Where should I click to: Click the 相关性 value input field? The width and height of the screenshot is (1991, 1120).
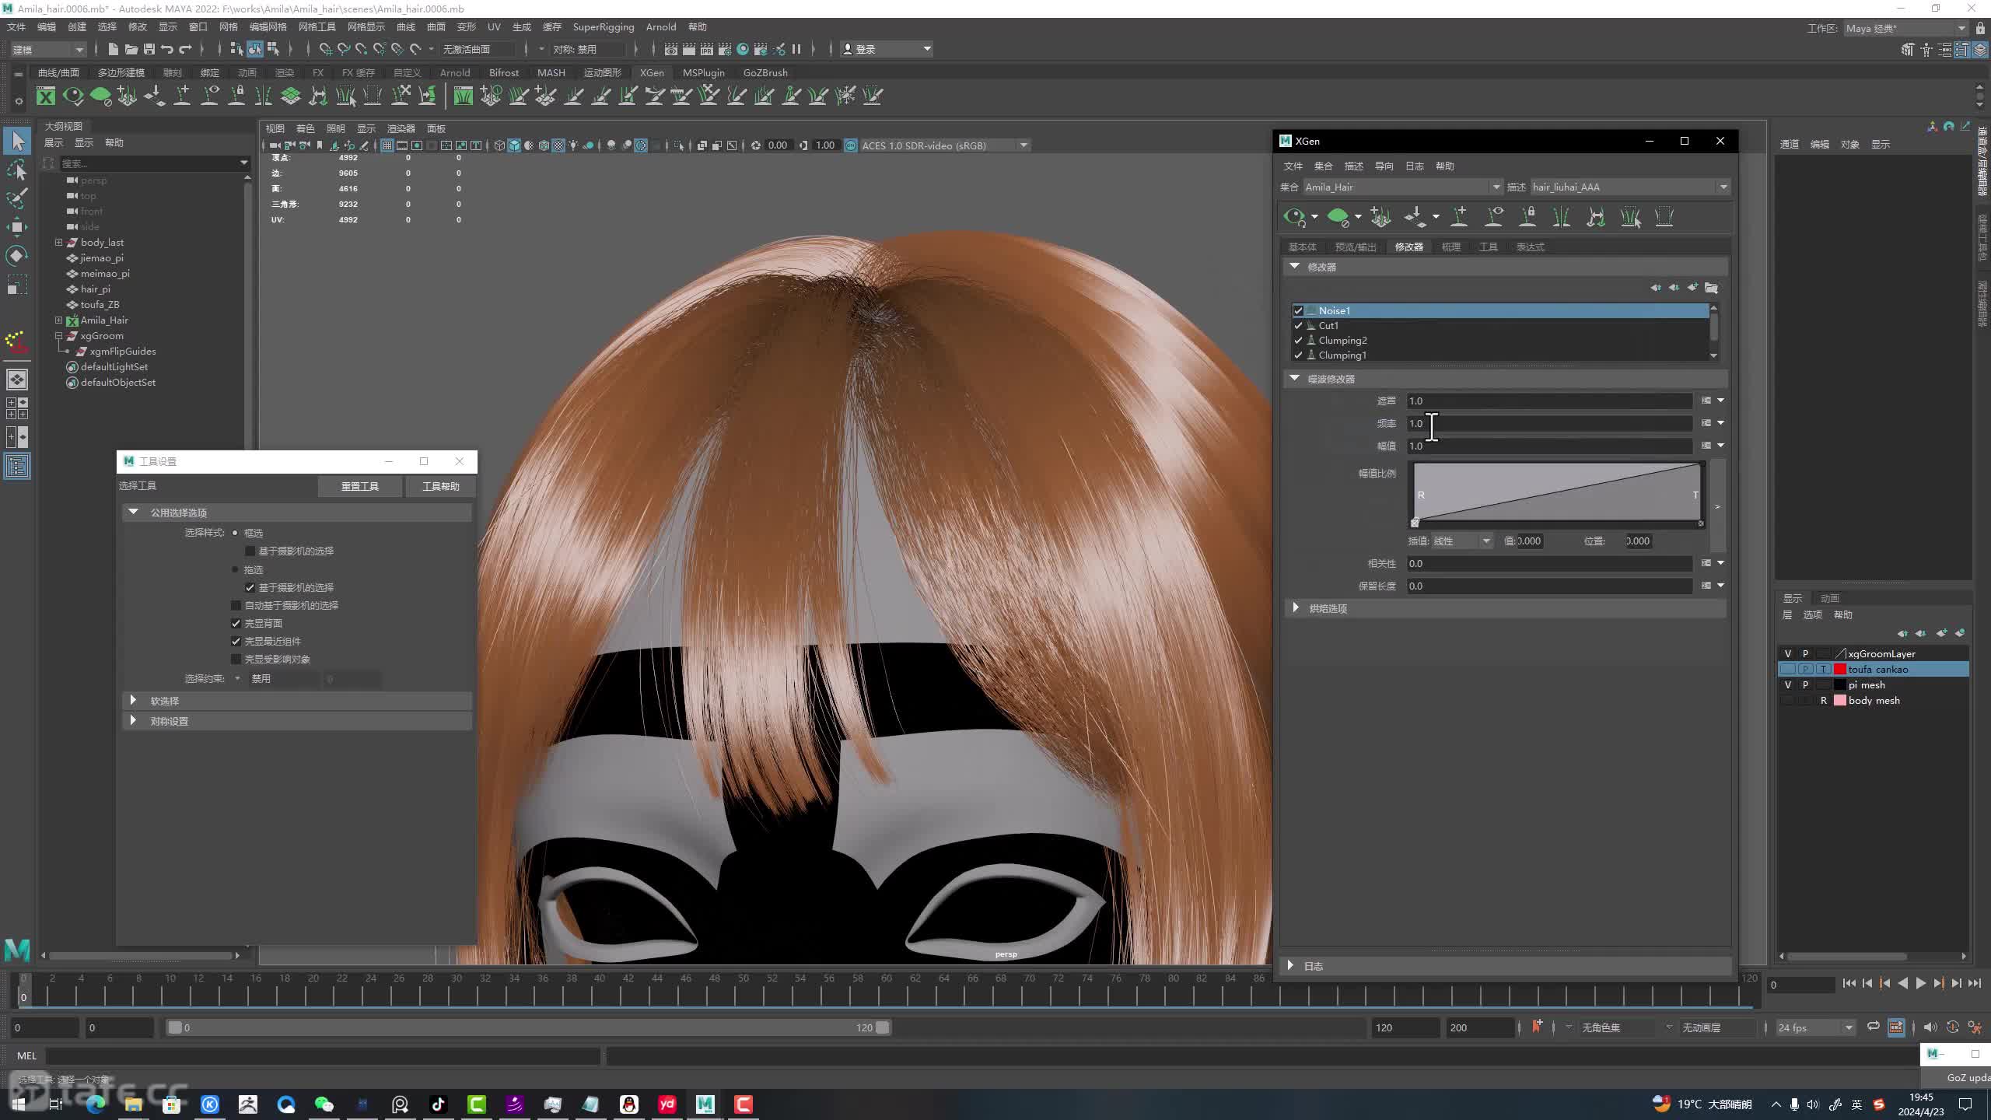tap(1549, 563)
